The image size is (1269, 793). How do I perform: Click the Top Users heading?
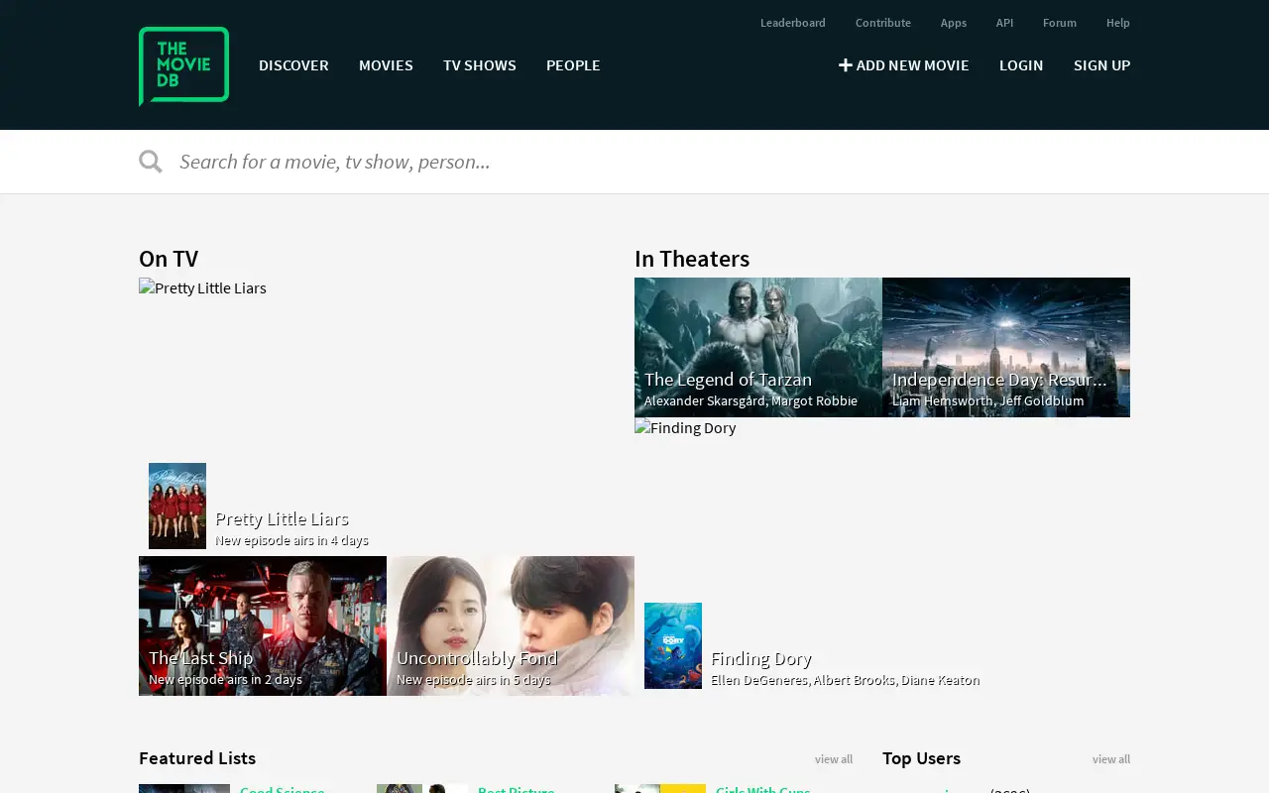point(921,758)
